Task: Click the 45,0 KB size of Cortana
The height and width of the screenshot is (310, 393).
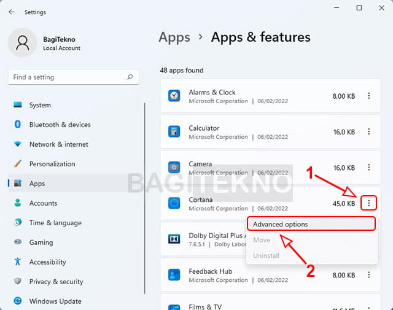Action: 344,203
